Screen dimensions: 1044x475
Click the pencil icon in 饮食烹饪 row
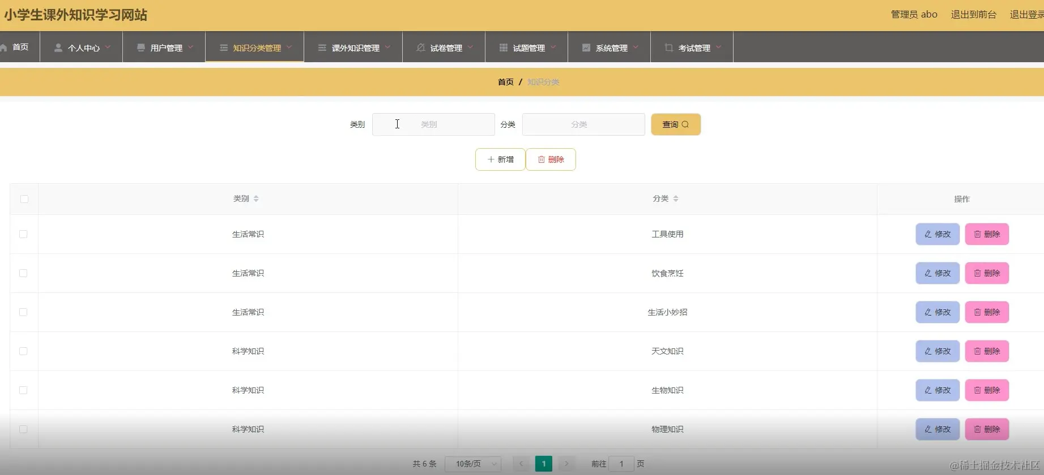928,273
